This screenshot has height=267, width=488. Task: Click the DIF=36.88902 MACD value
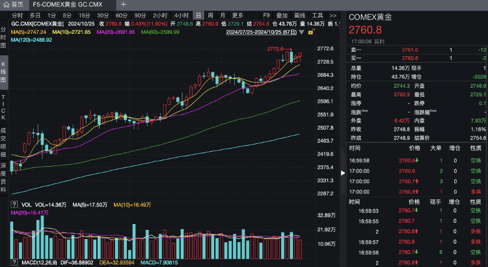pyautogui.click(x=77, y=262)
